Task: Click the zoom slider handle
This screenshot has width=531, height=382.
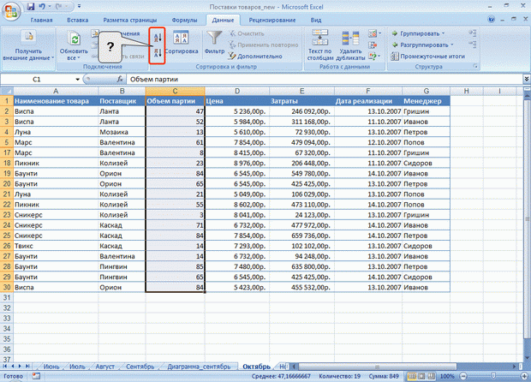Action: coord(493,376)
